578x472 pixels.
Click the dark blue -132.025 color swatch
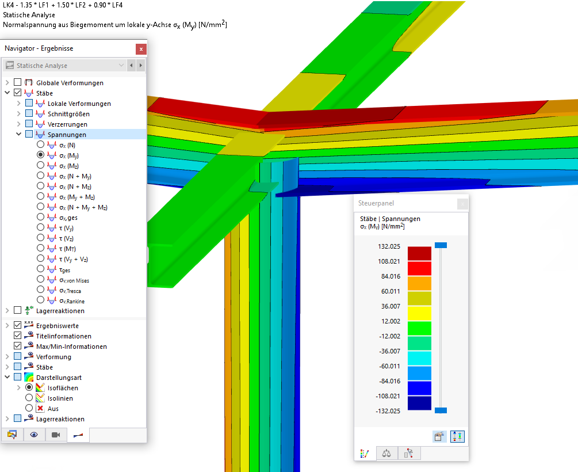click(x=419, y=403)
